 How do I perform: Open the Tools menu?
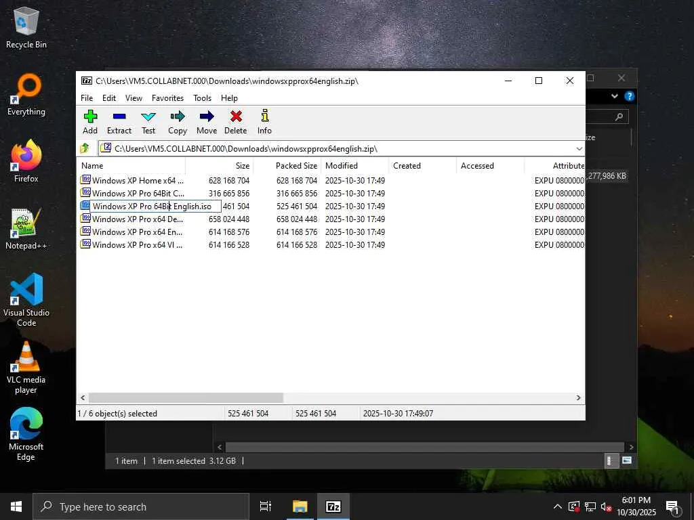(x=202, y=97)
